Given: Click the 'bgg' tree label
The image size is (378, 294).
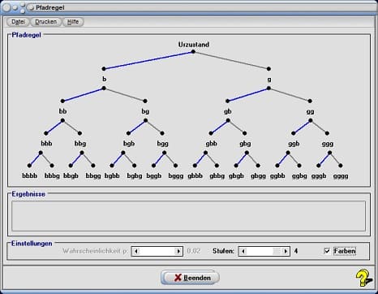Looking at the screenshot, I should click(x=162, y=144).
